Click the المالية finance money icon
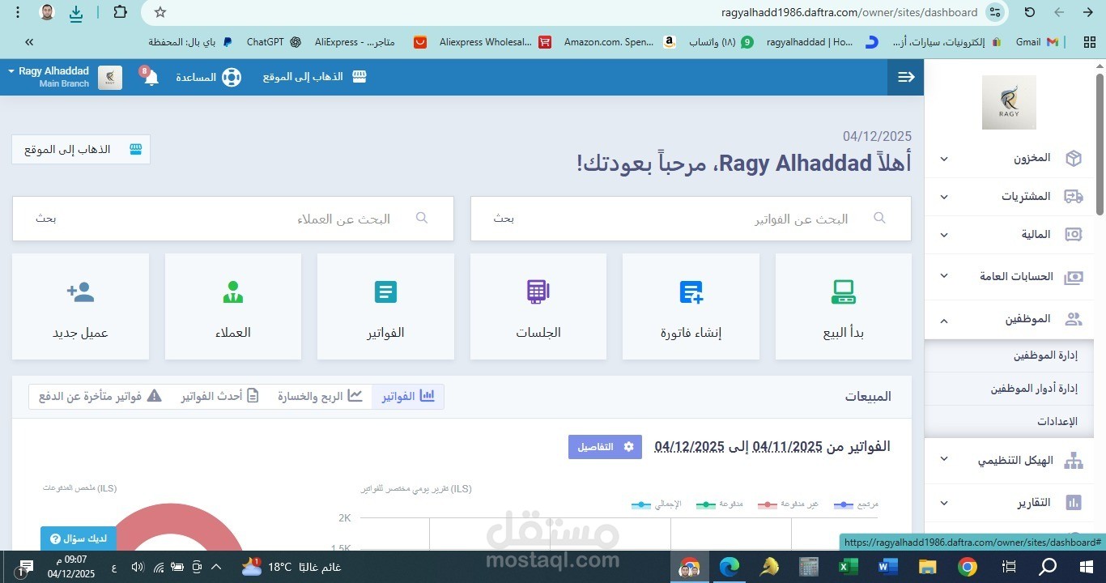The height and width of the screenshot is (583, 1106). [1074, 234]
